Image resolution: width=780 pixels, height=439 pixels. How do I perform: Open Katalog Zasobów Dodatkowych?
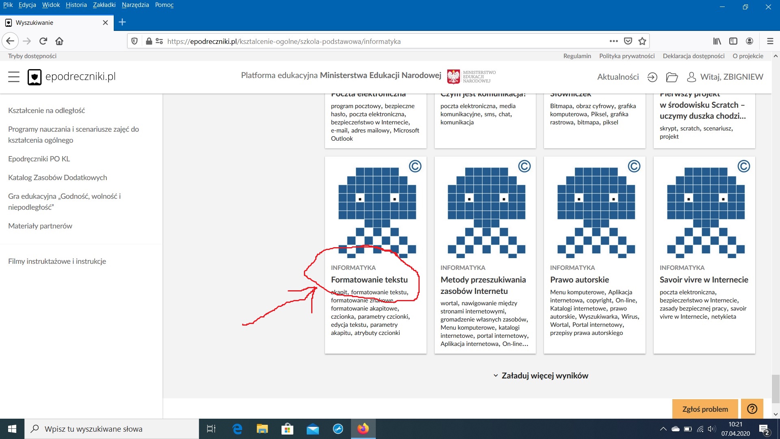(x=58, y=178)
